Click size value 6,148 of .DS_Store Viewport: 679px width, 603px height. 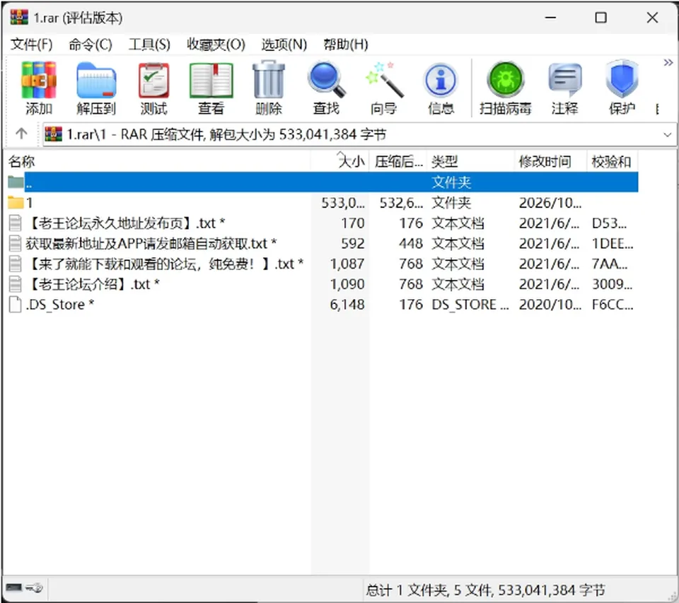(347, 304)
